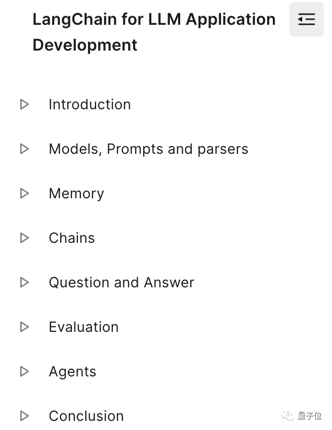The width and height of the screenshot is (332, 430).
Task: Toggle the Evaluation disclosure triangle
Action: [24, 327]
